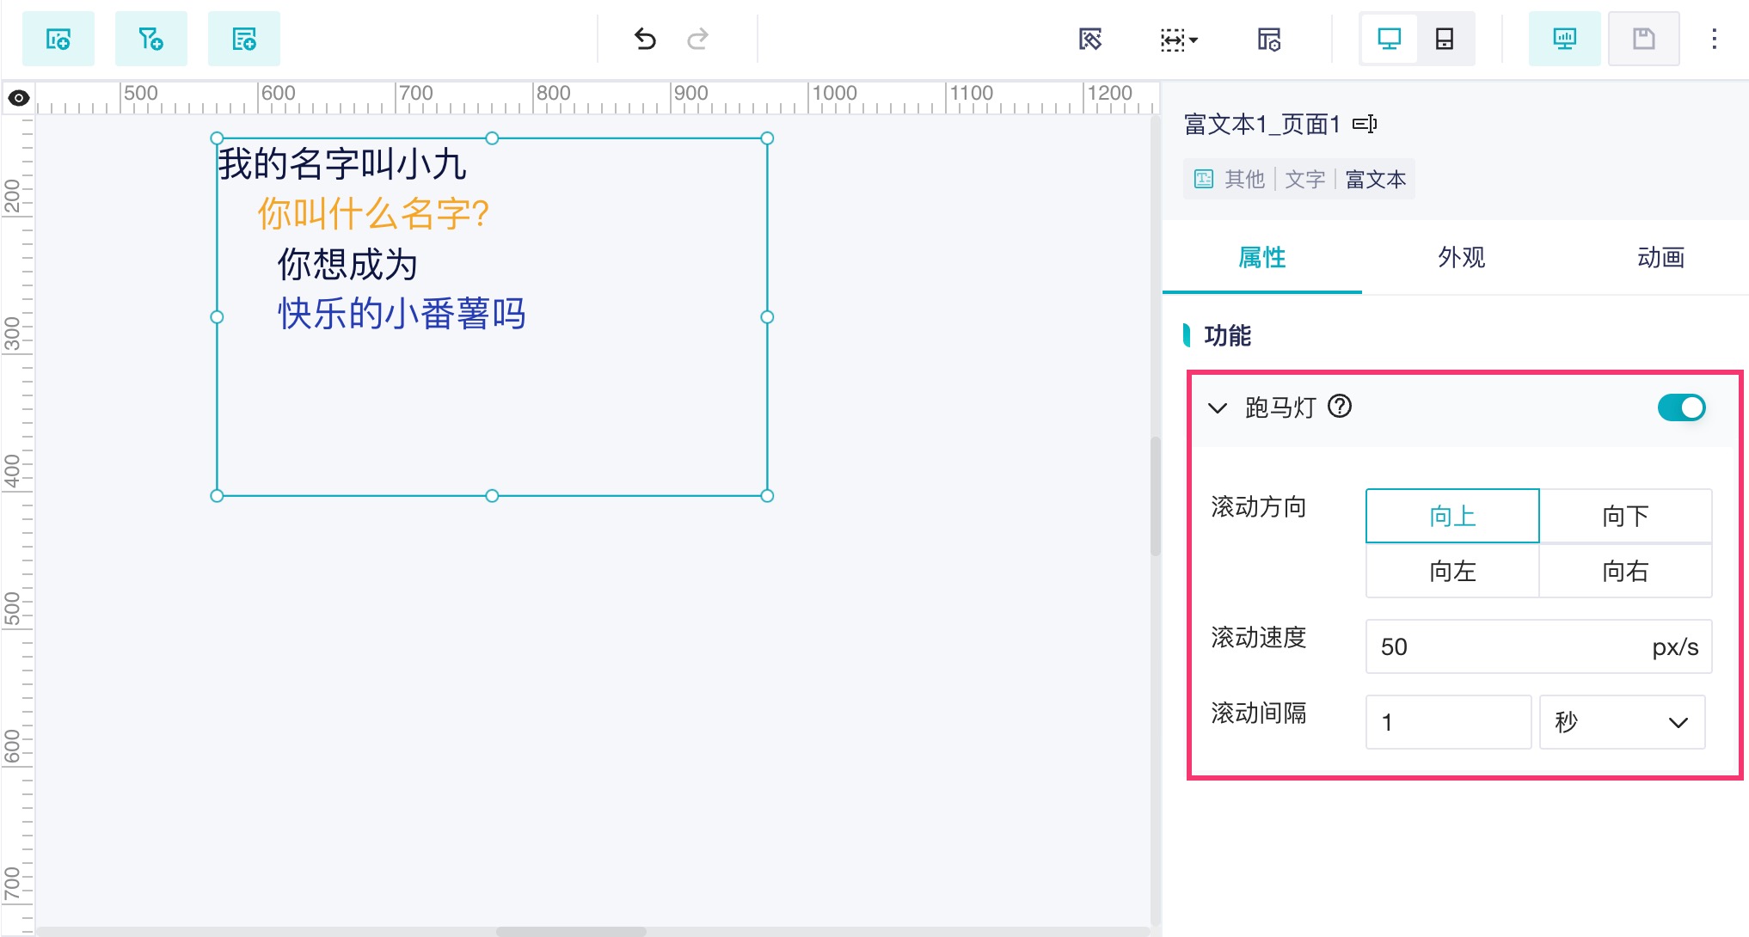Collapse the 跑马灯 section chevron
Viewport: 1749px width, 937px height.
[1218, 407]
